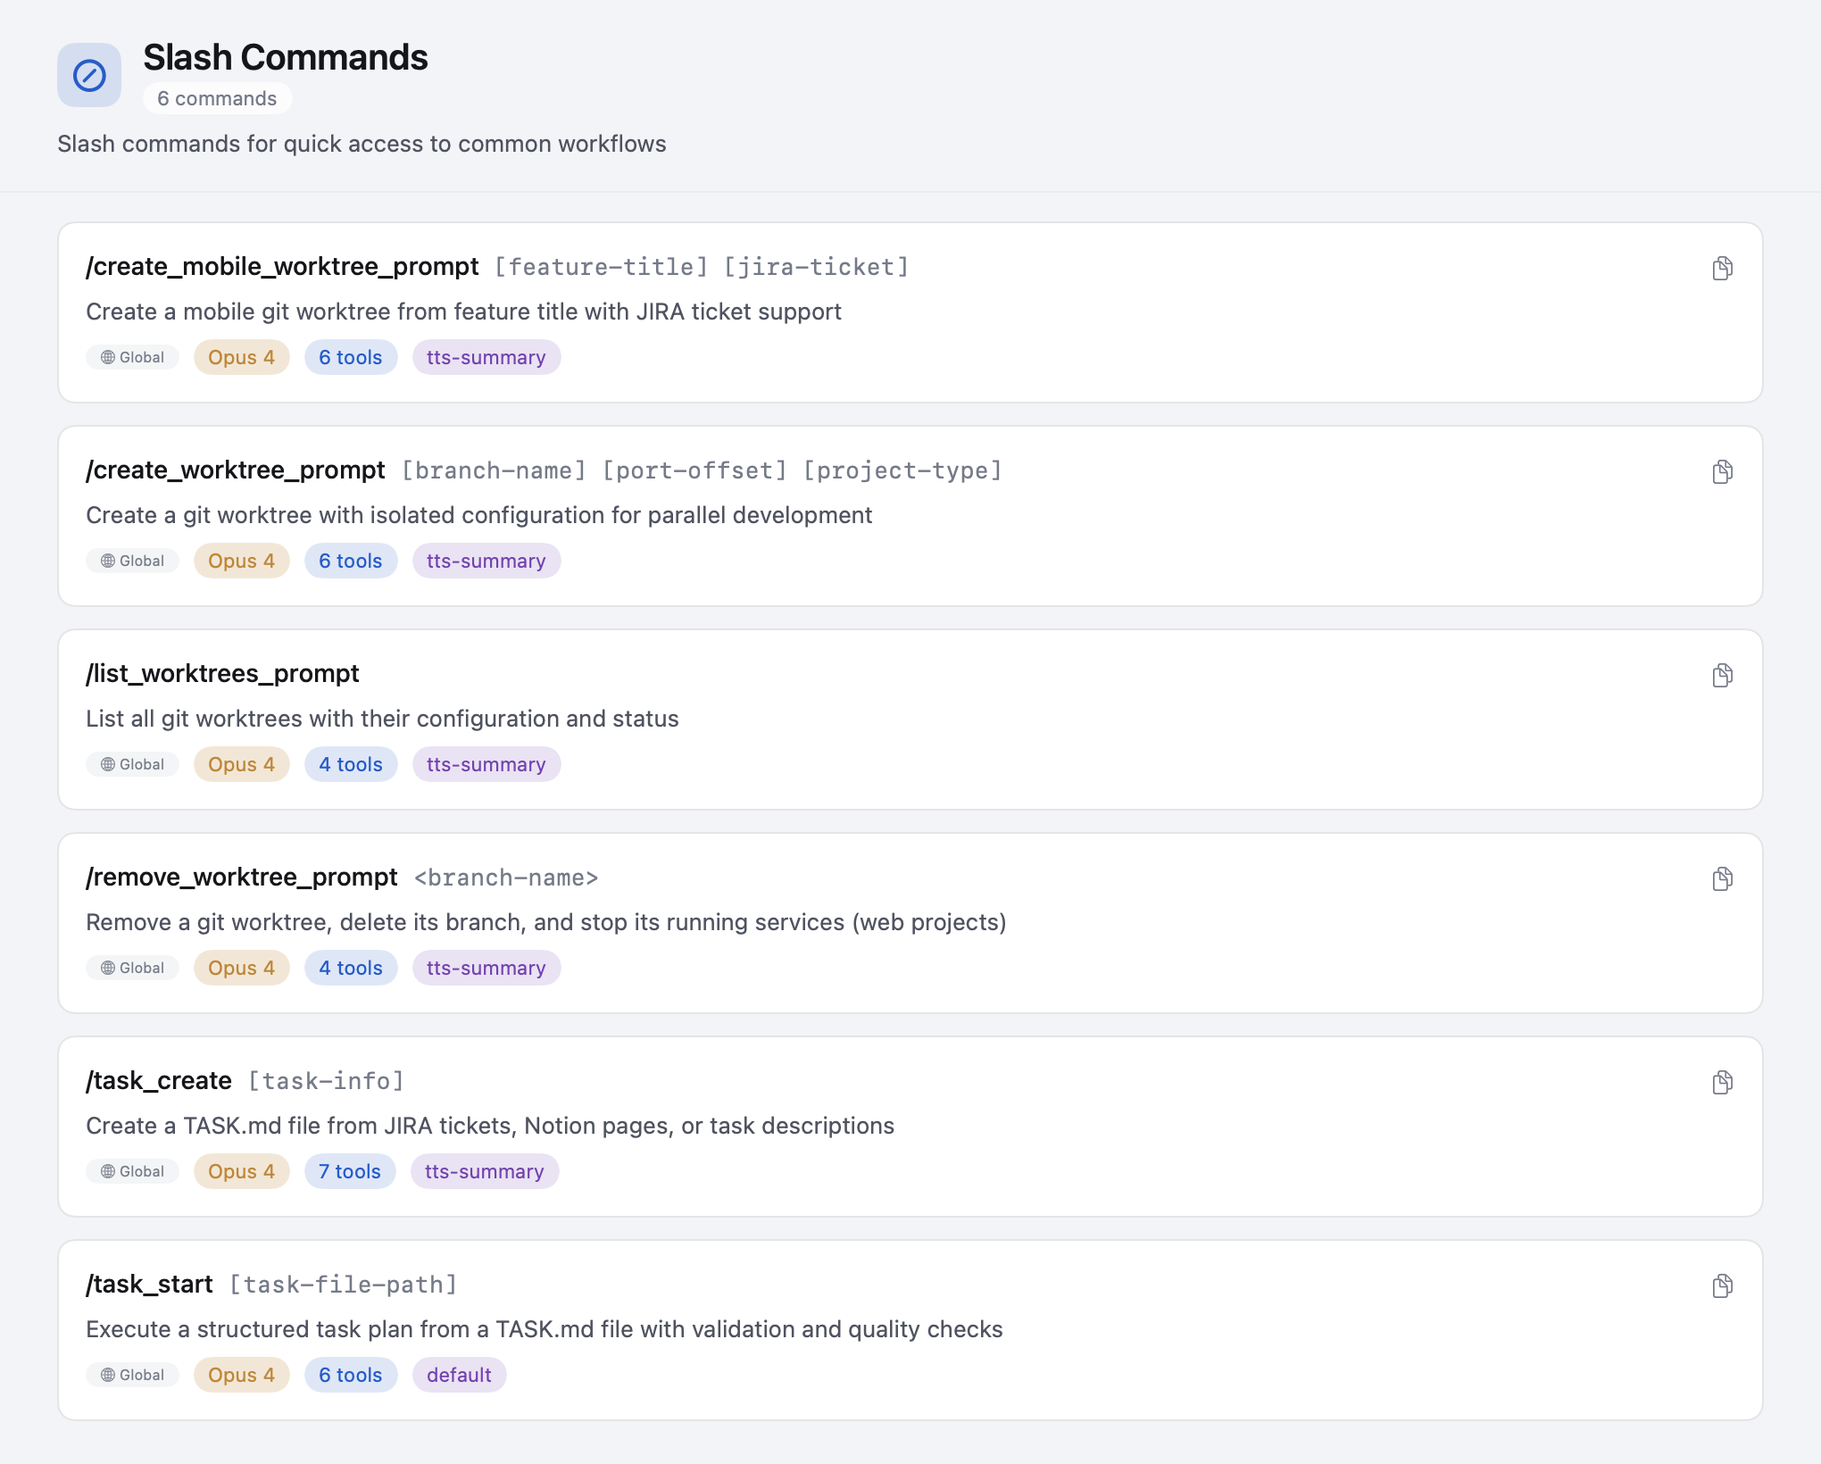Viewport: 1821px width, 1464px height.
Task: Click the 6 commands count badge
Action: 217,98
